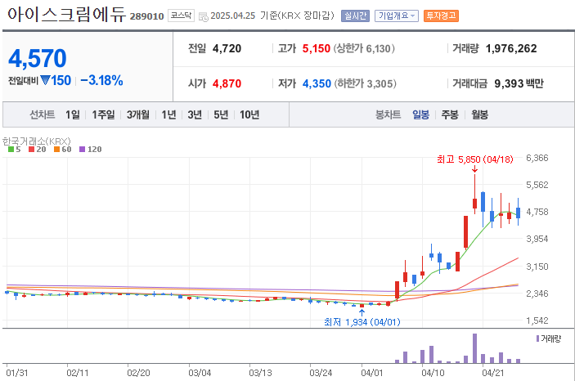This screenshot has width=575, height=381.
Task: Switch to the 주봉 candle chart
Action: tap(450, 114)
